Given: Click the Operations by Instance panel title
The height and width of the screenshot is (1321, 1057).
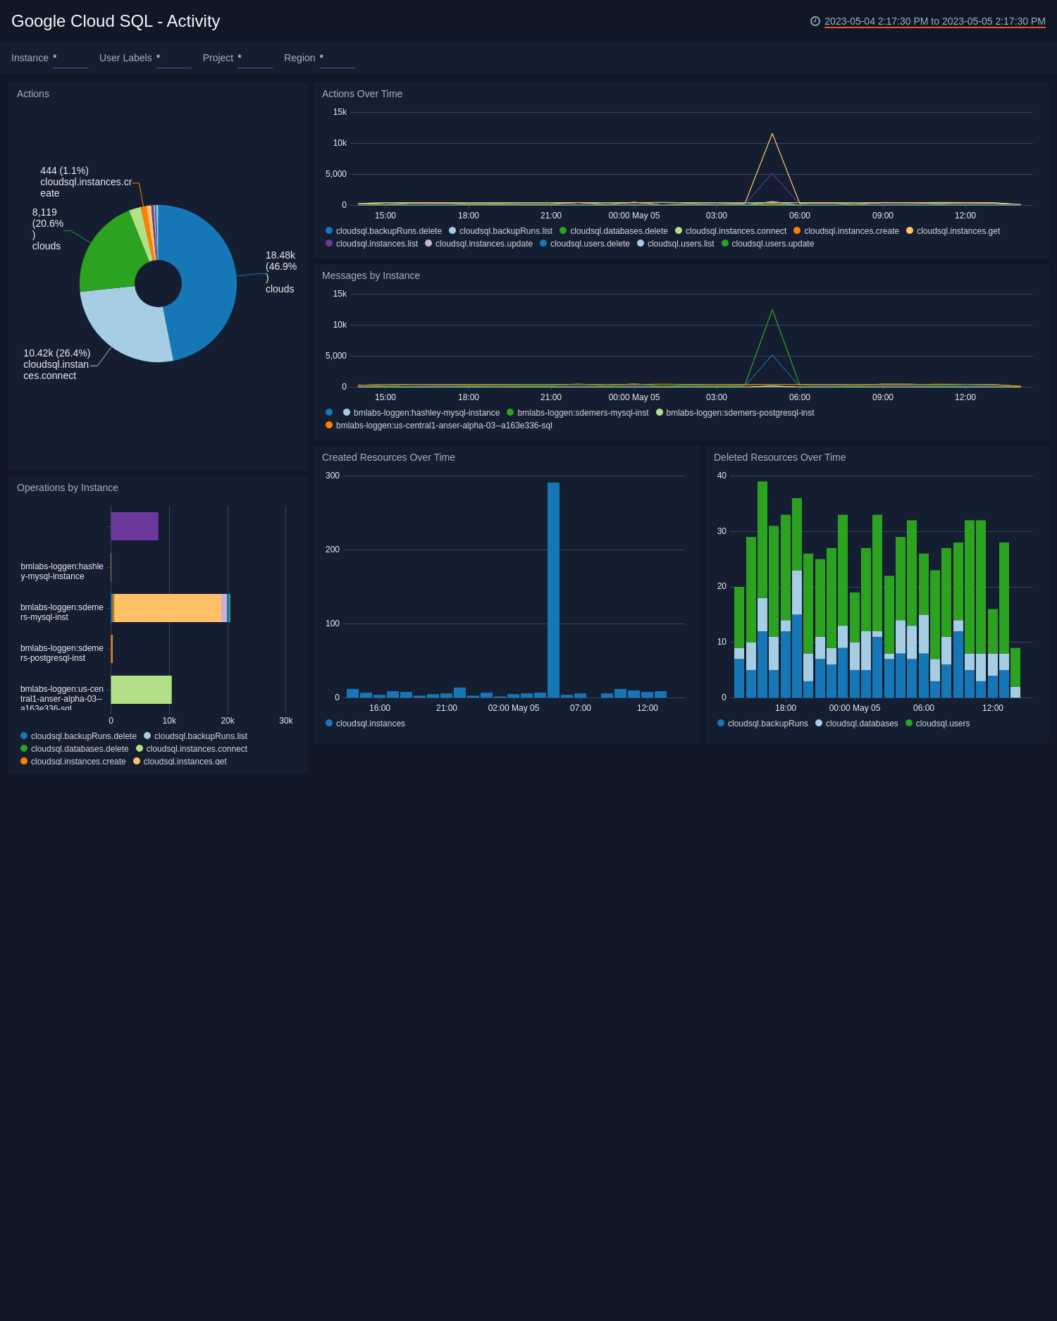Looking at the screenshot, I should 68,488.
